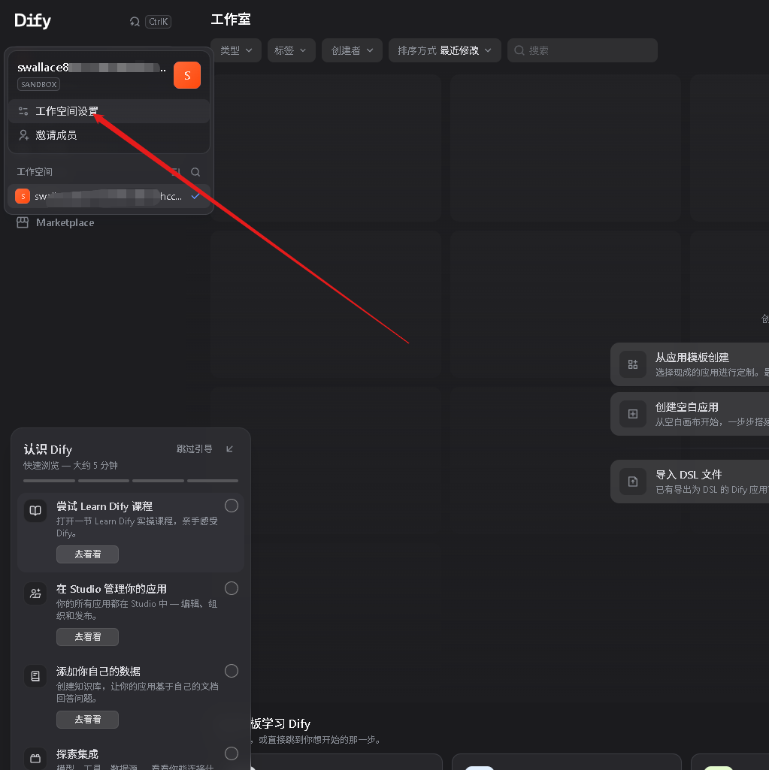Mark 尝试 Learn Dify 课程 step circle
Viewport: 769px width, 770px height.
(x=232, y=506)
